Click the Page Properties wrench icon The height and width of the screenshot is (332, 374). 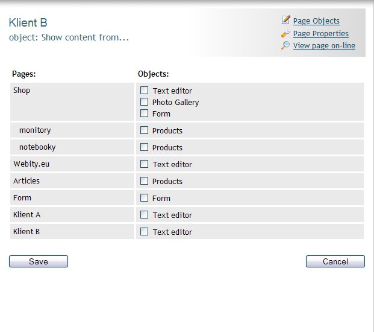coord(285,33)
